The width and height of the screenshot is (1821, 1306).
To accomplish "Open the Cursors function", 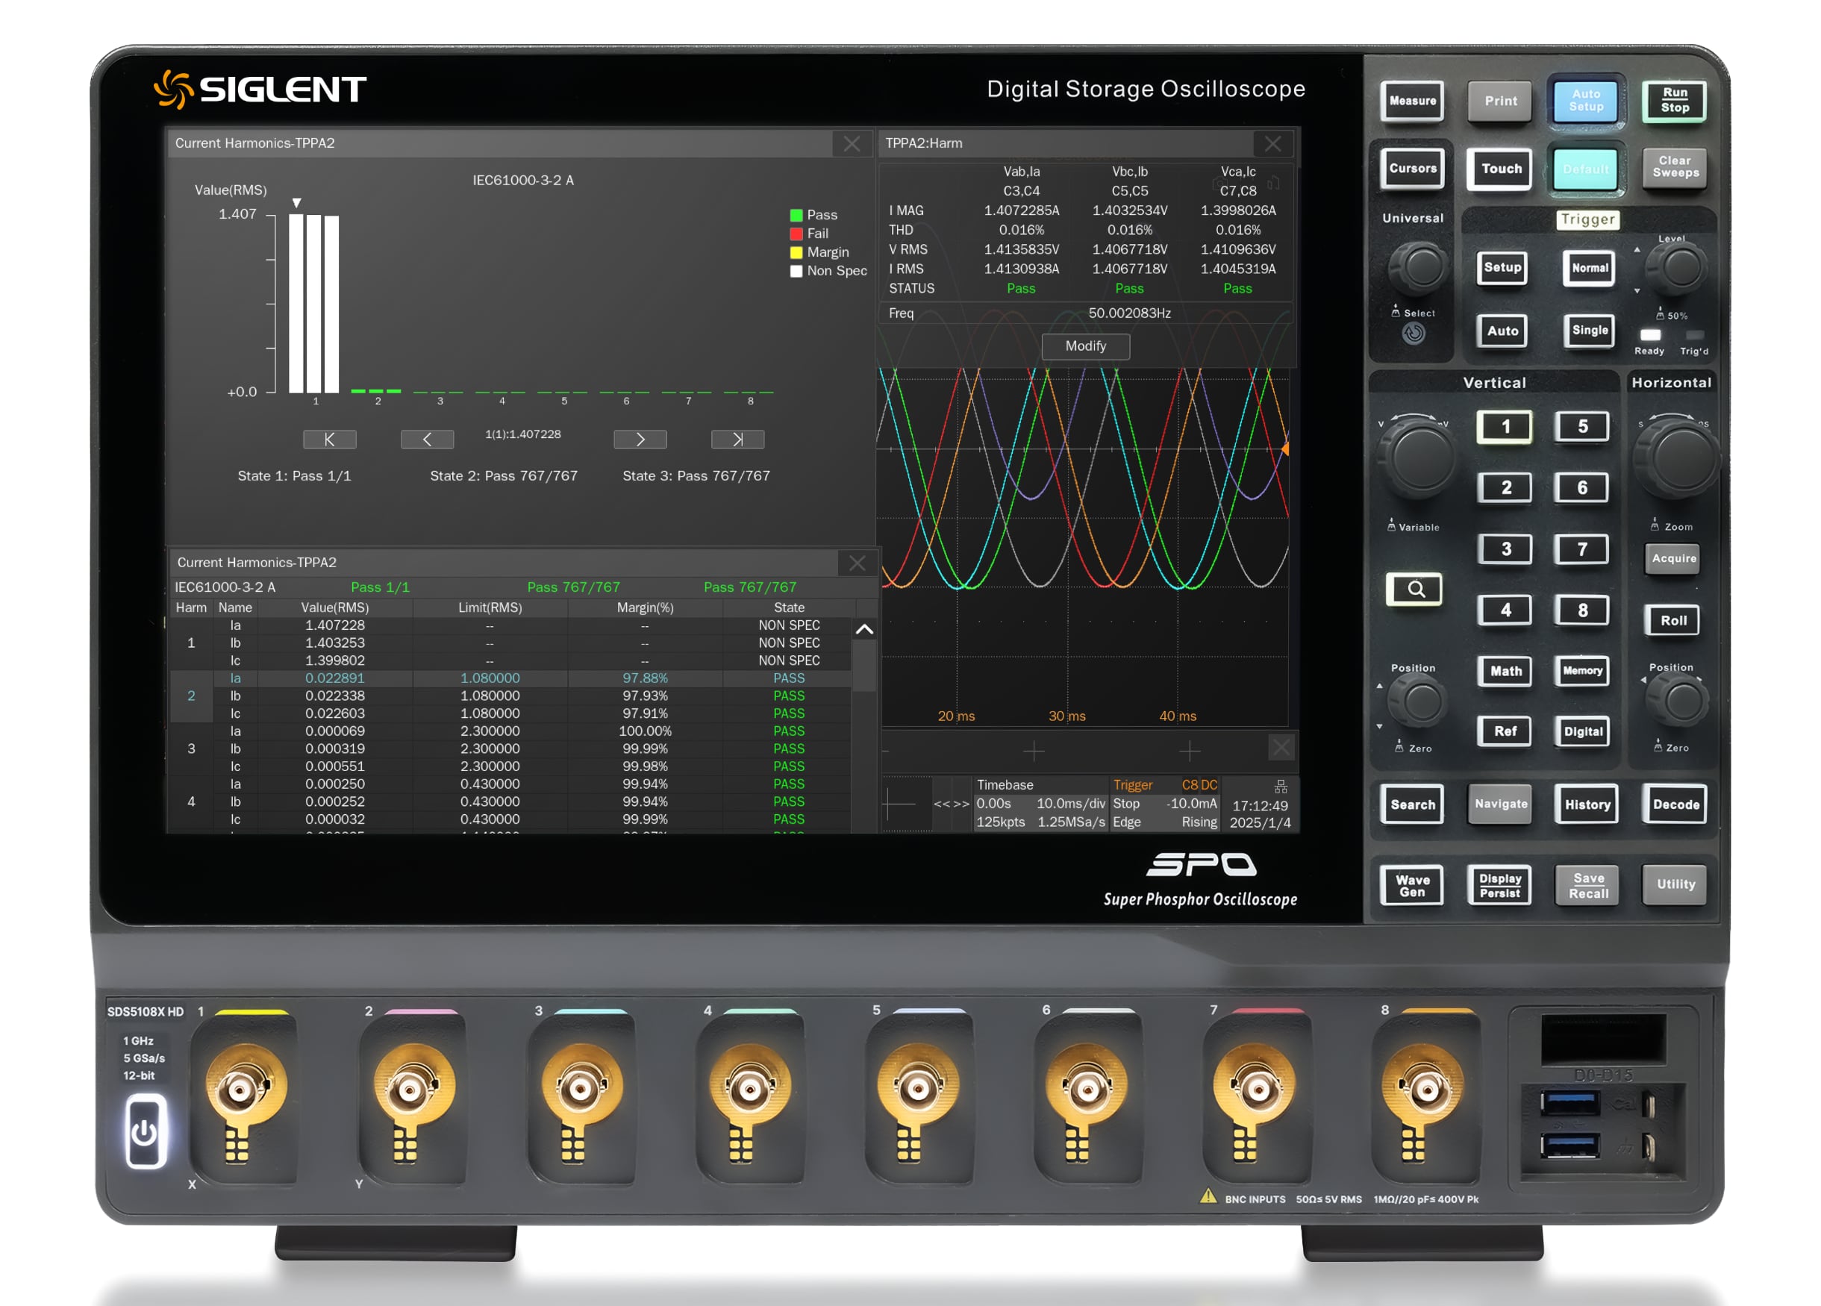I will [x=1412, y=169].
